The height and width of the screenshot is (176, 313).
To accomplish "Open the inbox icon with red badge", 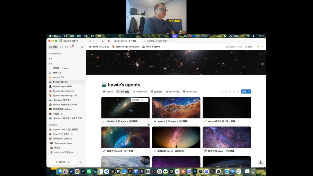I will point(72,47).
